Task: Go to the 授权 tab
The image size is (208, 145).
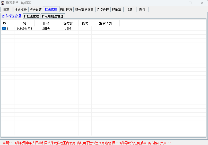Action: coord(142,9)
